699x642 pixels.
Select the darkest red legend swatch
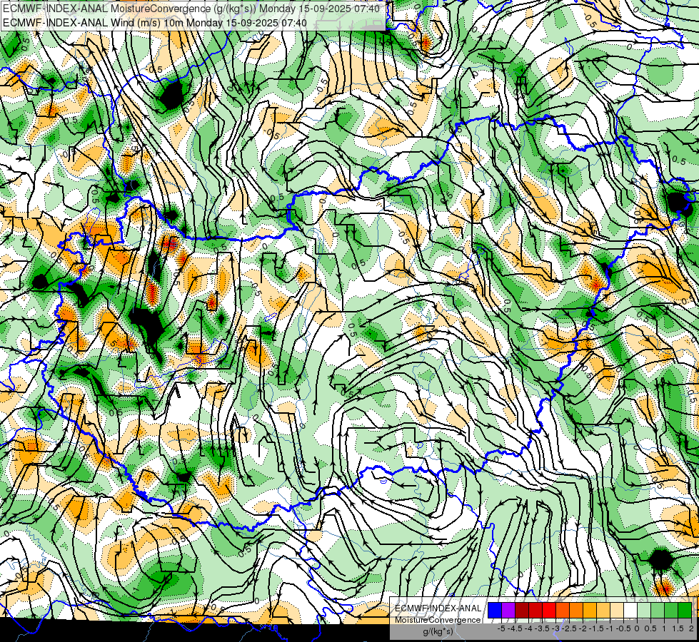pos(522,611)
